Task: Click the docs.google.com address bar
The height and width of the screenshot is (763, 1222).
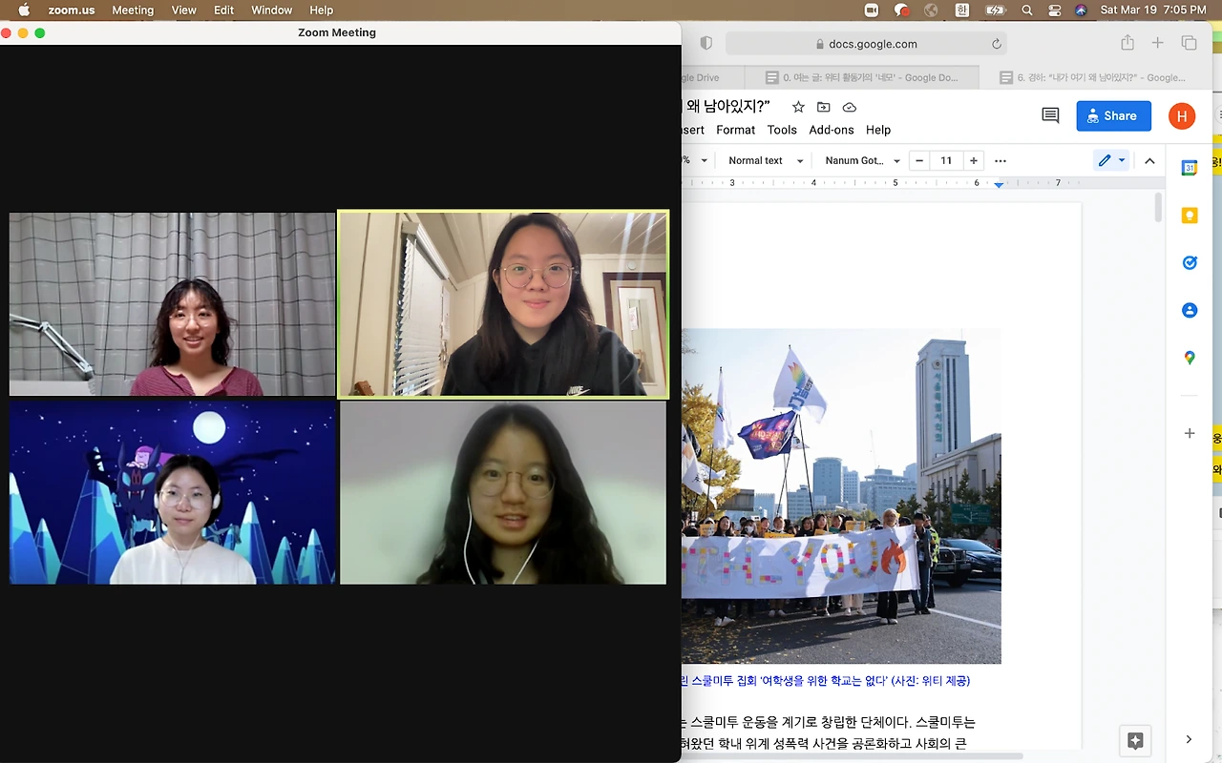Action: [x=866, y=44]
